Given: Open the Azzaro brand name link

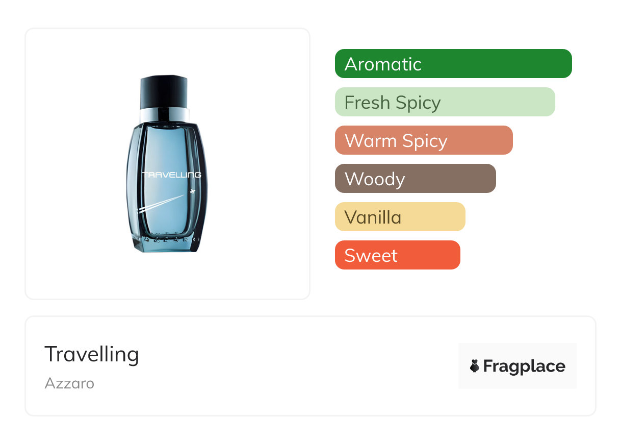Looking at the screenshot, I should pyautogui.click(x=69, y=383).
